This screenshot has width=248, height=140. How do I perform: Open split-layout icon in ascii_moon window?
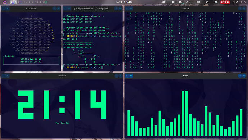coord(54,9)
